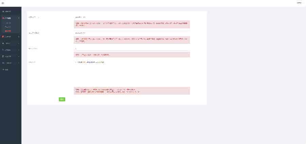Focus the third form input field containing a single digit
The height and width of the screenshot is (144, 306).
[132, 49]
